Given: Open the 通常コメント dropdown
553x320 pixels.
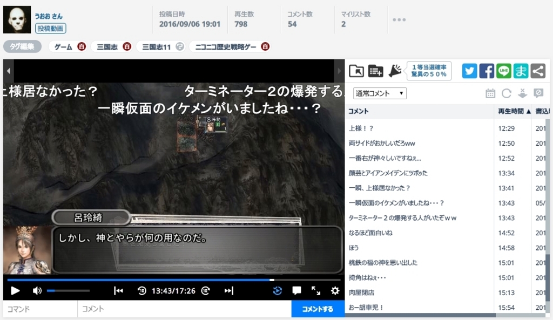Looking at the screenshot, I should tap(380, 93).
